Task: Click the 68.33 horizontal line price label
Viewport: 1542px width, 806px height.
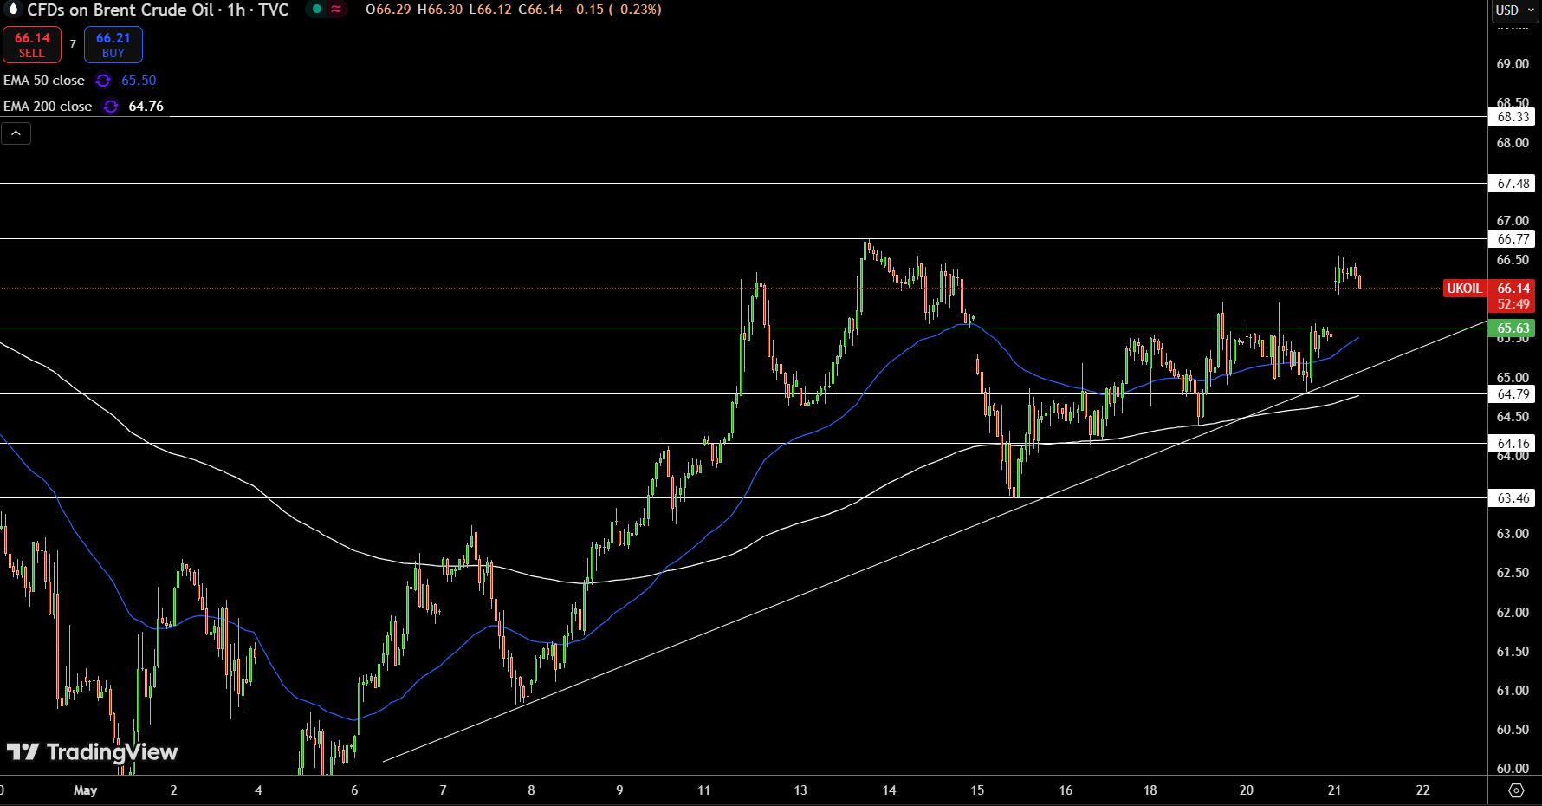Action: click(1513, 117)
